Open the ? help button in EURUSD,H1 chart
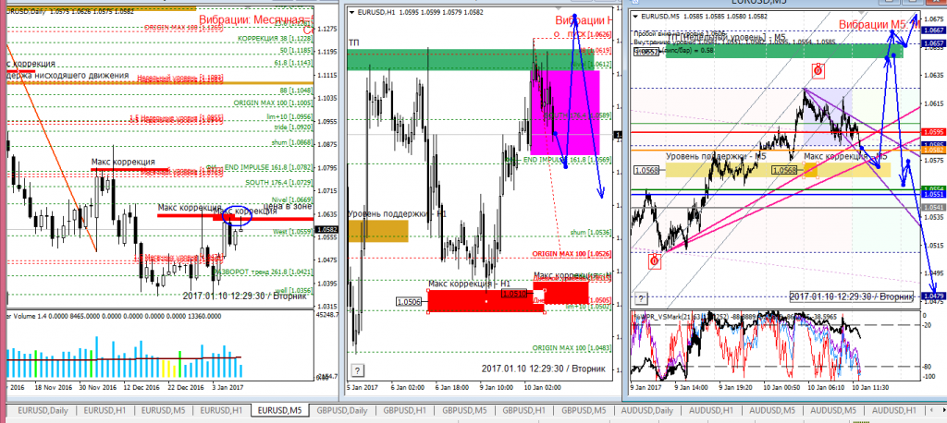947x423 pixels. pos(358,370)
